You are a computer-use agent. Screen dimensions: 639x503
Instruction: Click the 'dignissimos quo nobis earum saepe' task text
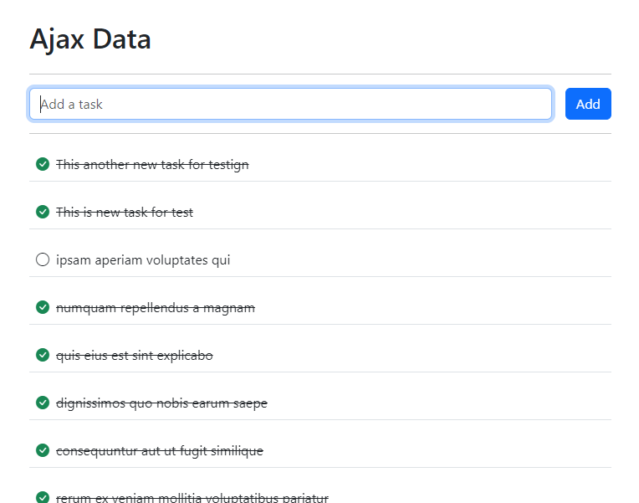[x=161, y=403]
